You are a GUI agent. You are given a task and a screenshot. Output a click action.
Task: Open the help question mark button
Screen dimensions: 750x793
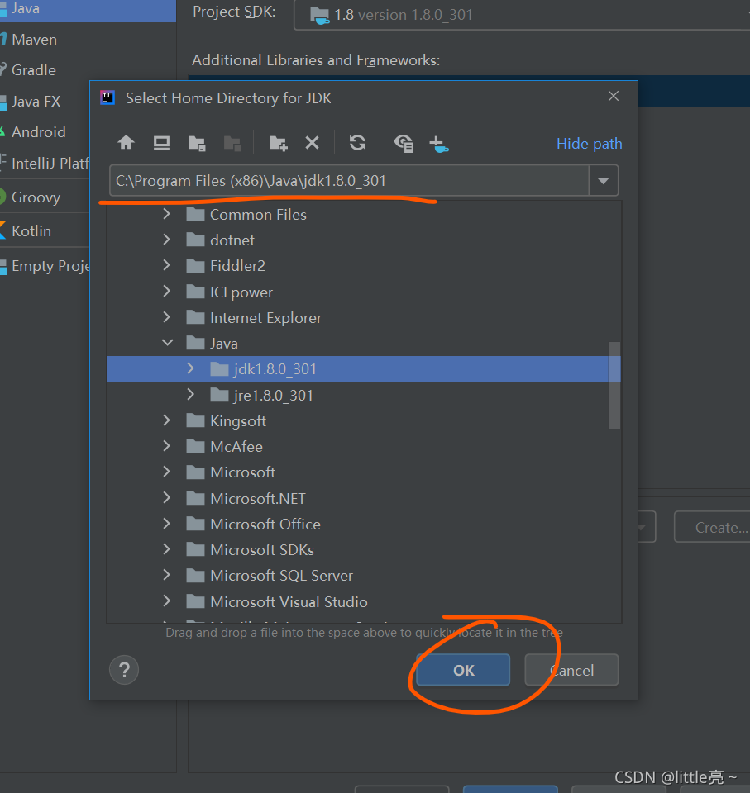pyautogui.click(x=124, y=670)
